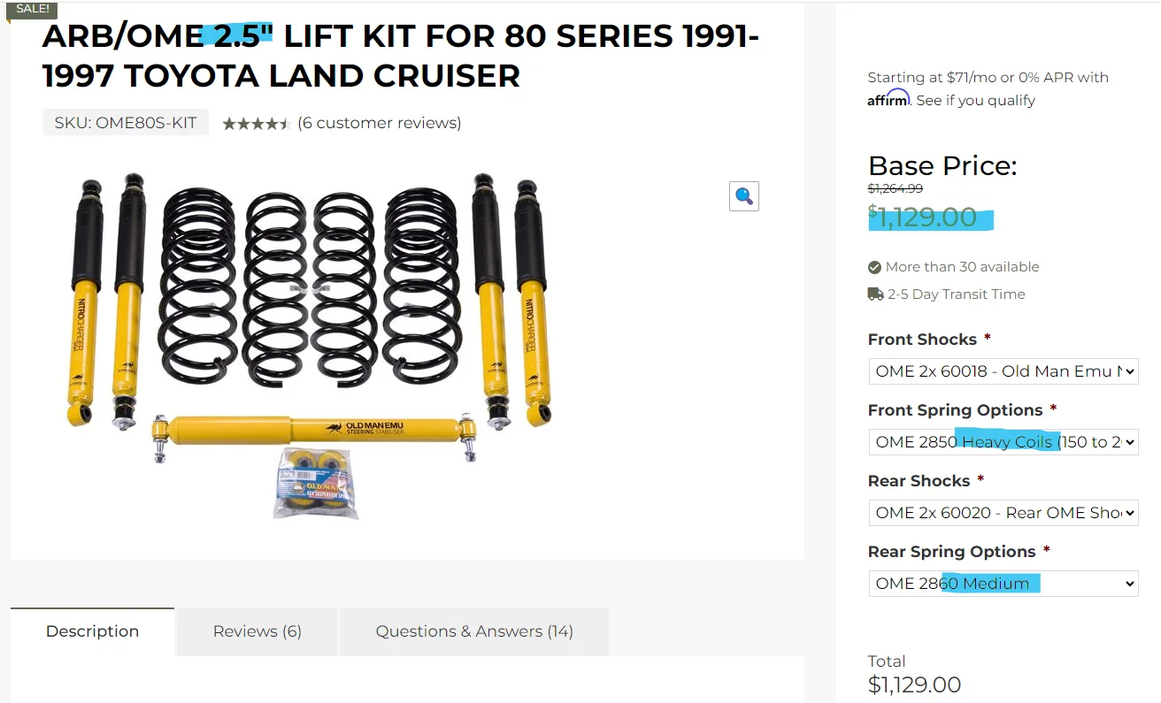
Task: Click the transit time truck icon
Action: [875, 294]
